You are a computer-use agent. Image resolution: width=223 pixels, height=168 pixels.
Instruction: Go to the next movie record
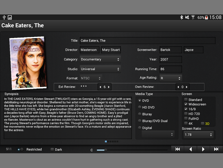tap(203, 149)
